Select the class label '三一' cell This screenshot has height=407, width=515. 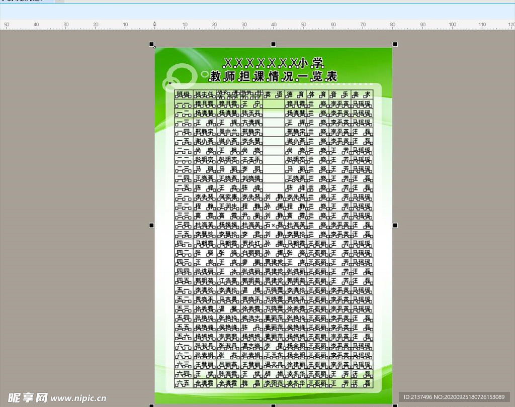(184, 197)
